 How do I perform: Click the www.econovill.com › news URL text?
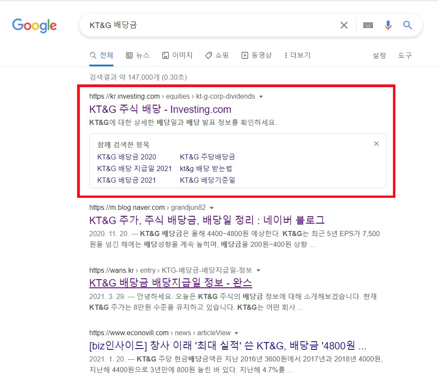click(160, 333)
